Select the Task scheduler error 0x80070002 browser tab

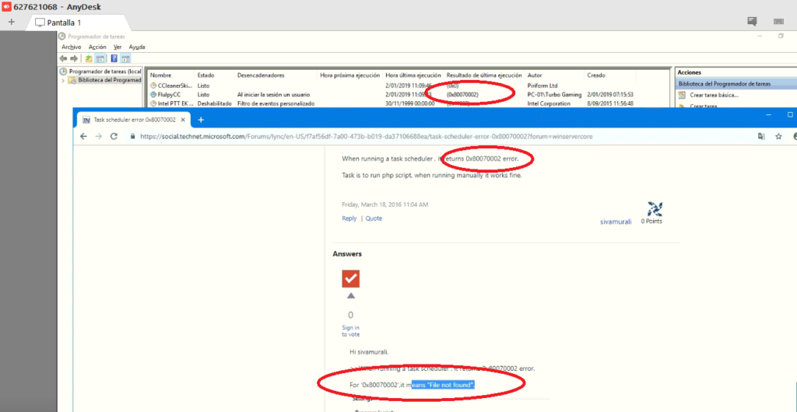(x=133, y=120)
